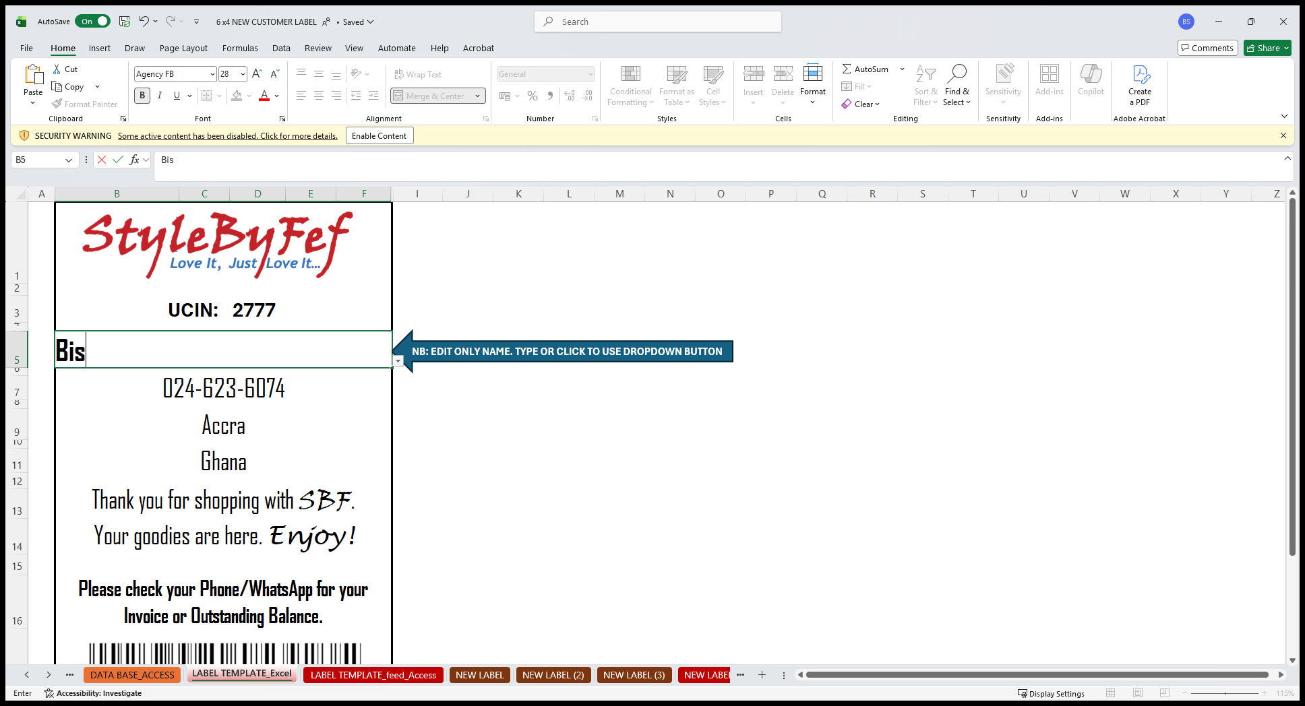Click the Undo arrow icon

coord(144,22)
